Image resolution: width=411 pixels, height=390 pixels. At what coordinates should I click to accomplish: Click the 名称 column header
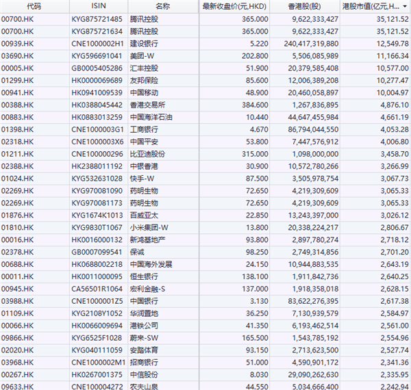coord(162,6)
